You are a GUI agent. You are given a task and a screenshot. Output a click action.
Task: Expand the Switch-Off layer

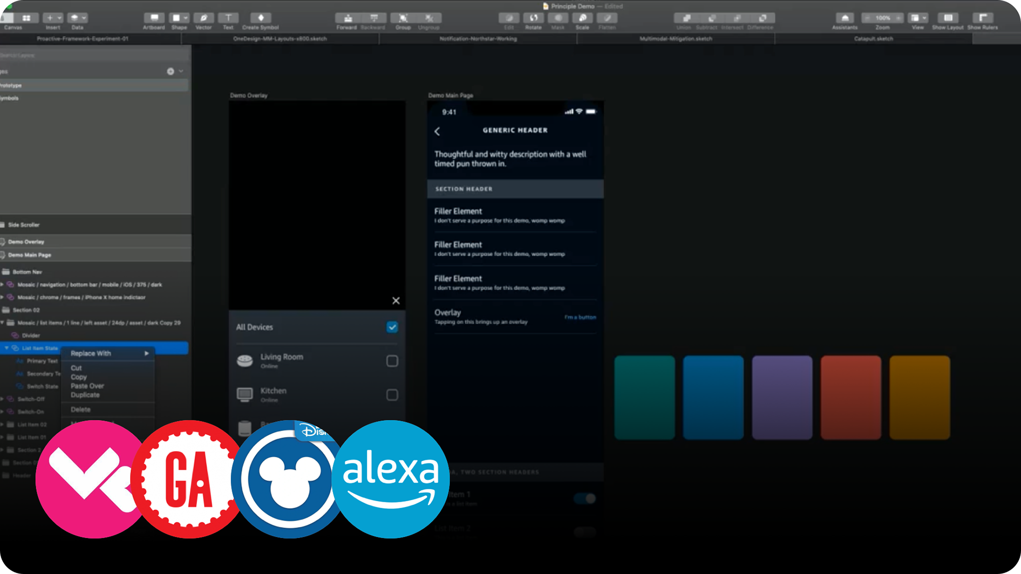pos(2,399)
